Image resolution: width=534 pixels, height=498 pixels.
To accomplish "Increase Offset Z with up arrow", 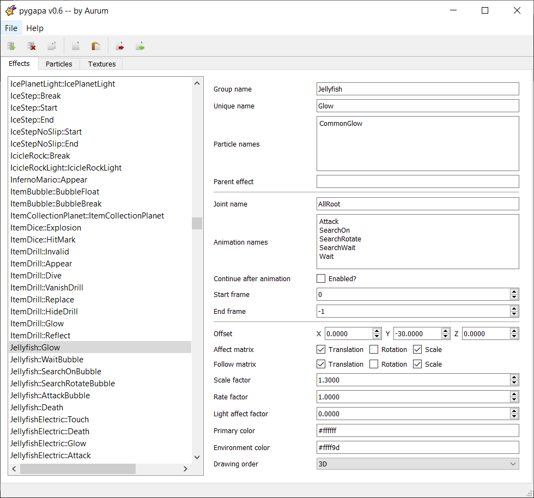I will [514, 331].
